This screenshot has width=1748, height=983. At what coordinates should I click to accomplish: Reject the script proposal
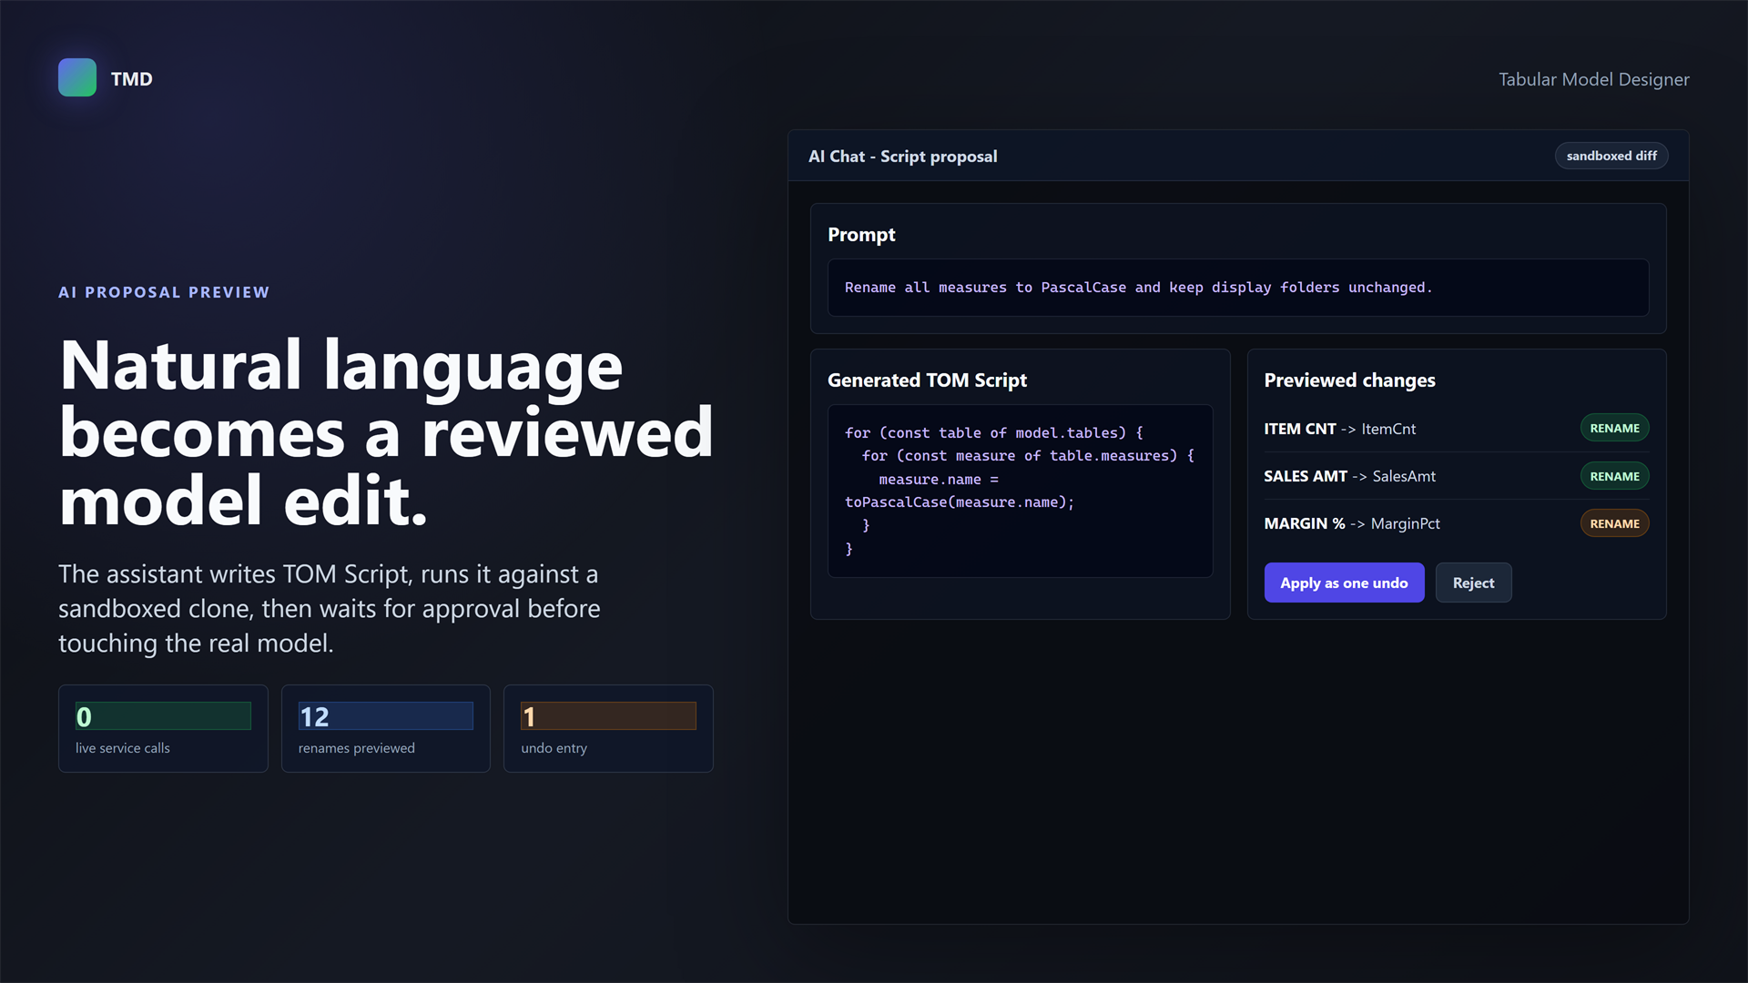coord(1473,583)
